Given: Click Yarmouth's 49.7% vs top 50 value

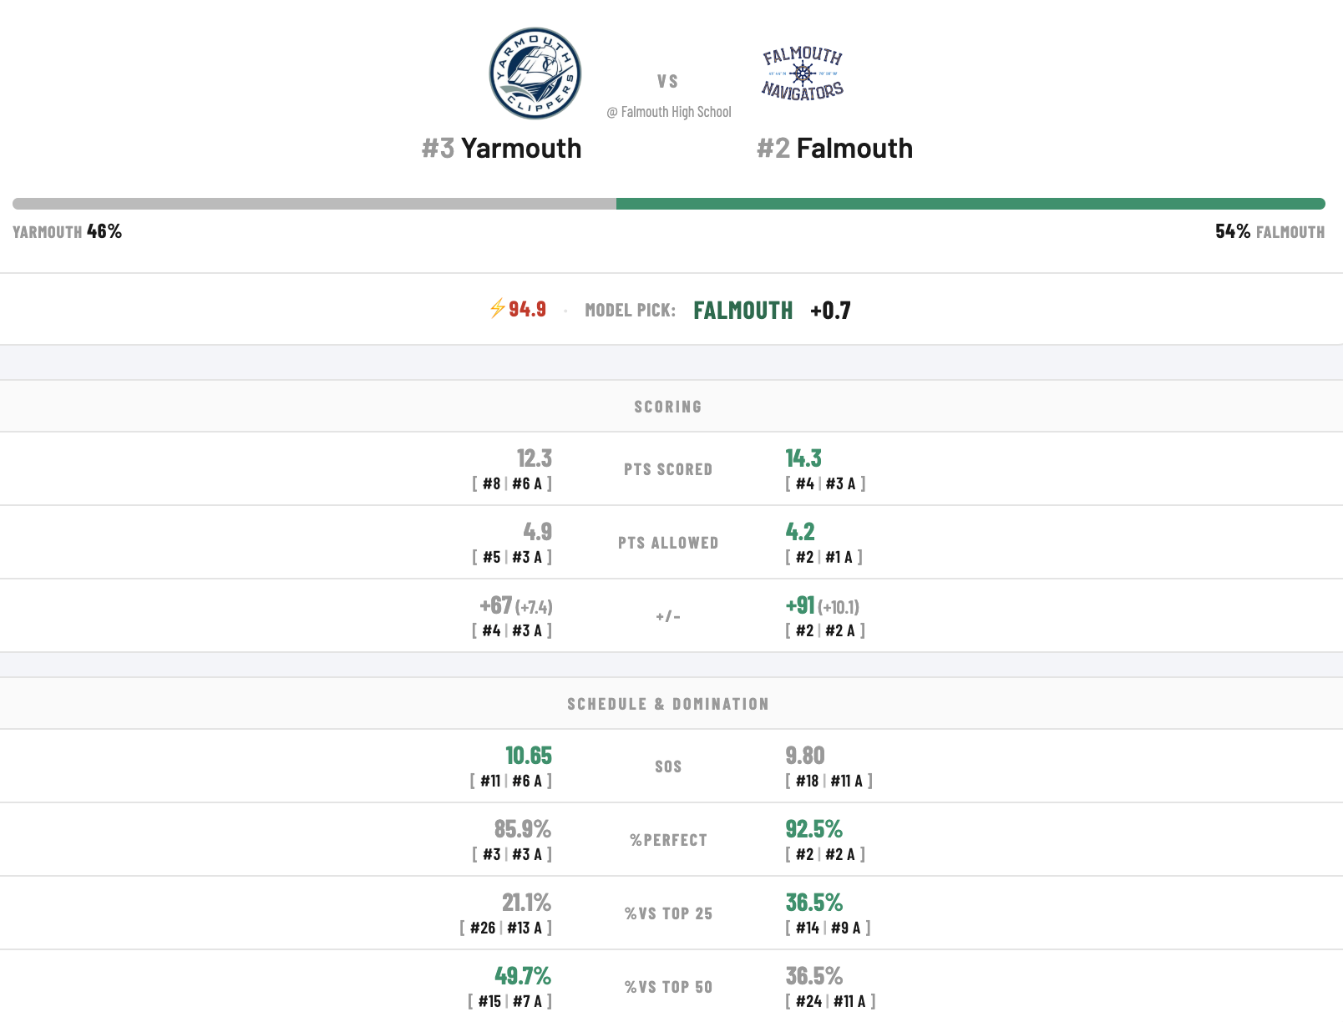Looking at the screenshot, I should coord(523,976).
